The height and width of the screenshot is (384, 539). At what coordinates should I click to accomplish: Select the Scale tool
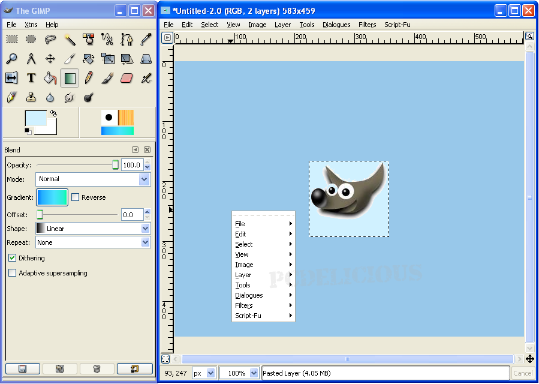107,58
